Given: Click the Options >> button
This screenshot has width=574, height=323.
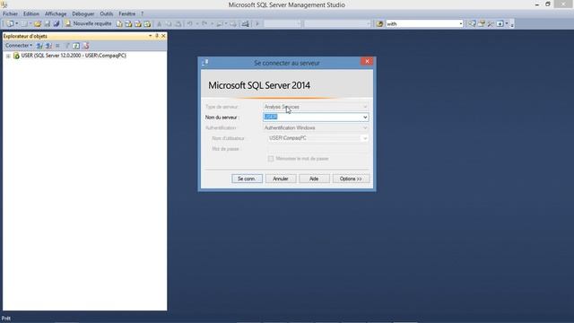Looking at the screenshot, I should 351,179.
